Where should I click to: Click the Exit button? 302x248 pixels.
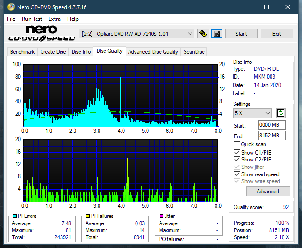pyautogui.click(x=277, y=34)
